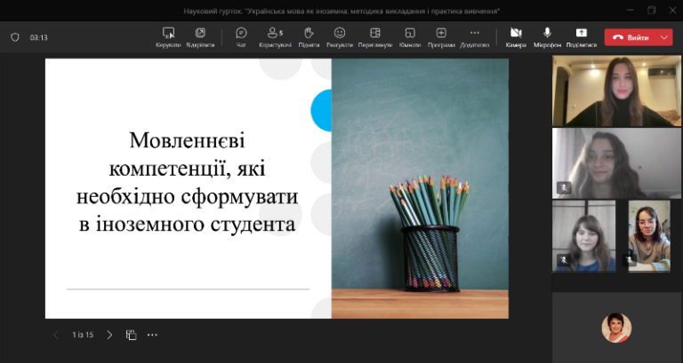Click the meeting title in the title bar
This screenshot has width=683, height=363.
341,12
